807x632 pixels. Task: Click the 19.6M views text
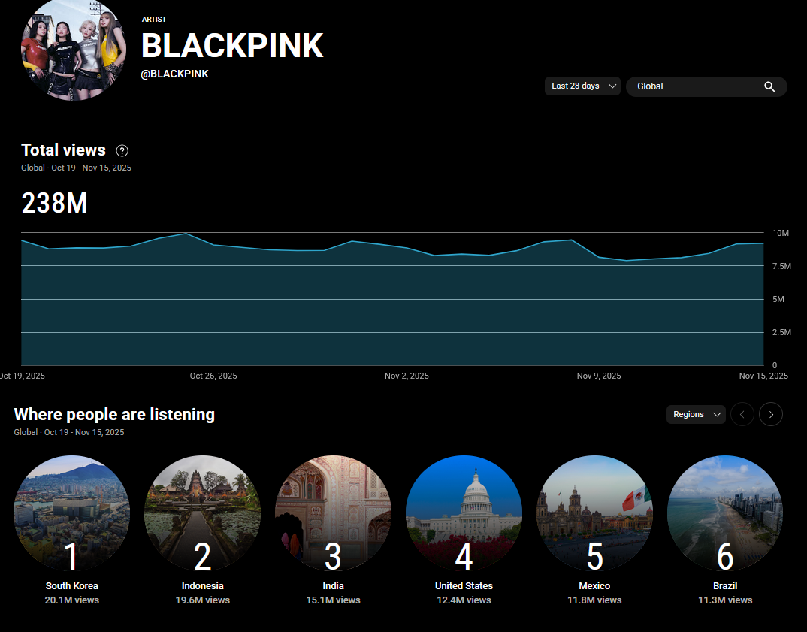[x=202, y=600]
